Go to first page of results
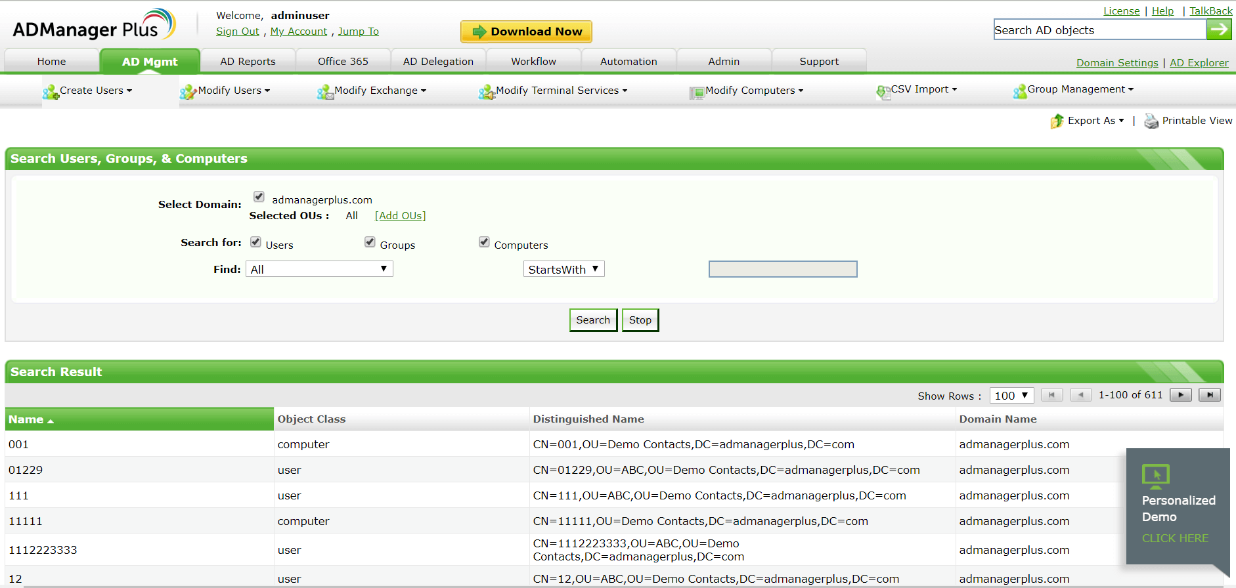This screenshot has width=1236, height=588. click(x=1052, y=395)
